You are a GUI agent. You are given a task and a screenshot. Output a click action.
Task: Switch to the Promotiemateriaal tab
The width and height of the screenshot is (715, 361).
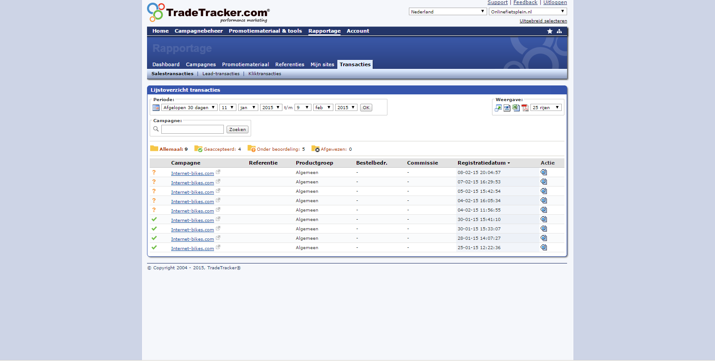coord(245,65)
